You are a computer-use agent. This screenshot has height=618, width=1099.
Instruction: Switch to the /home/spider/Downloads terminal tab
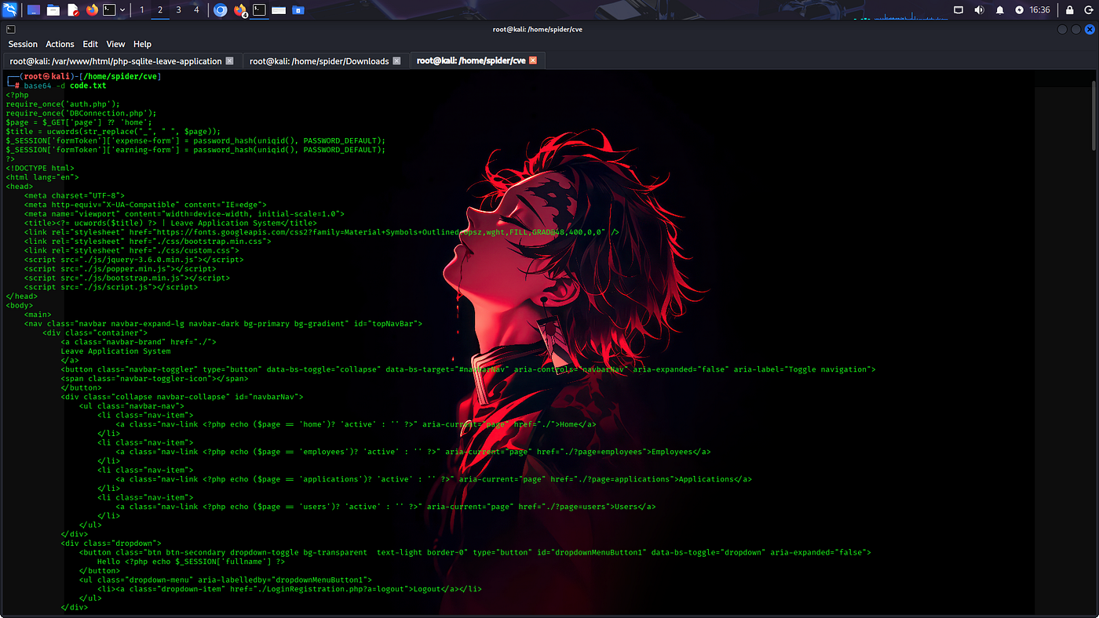click(x=324, y=60)
